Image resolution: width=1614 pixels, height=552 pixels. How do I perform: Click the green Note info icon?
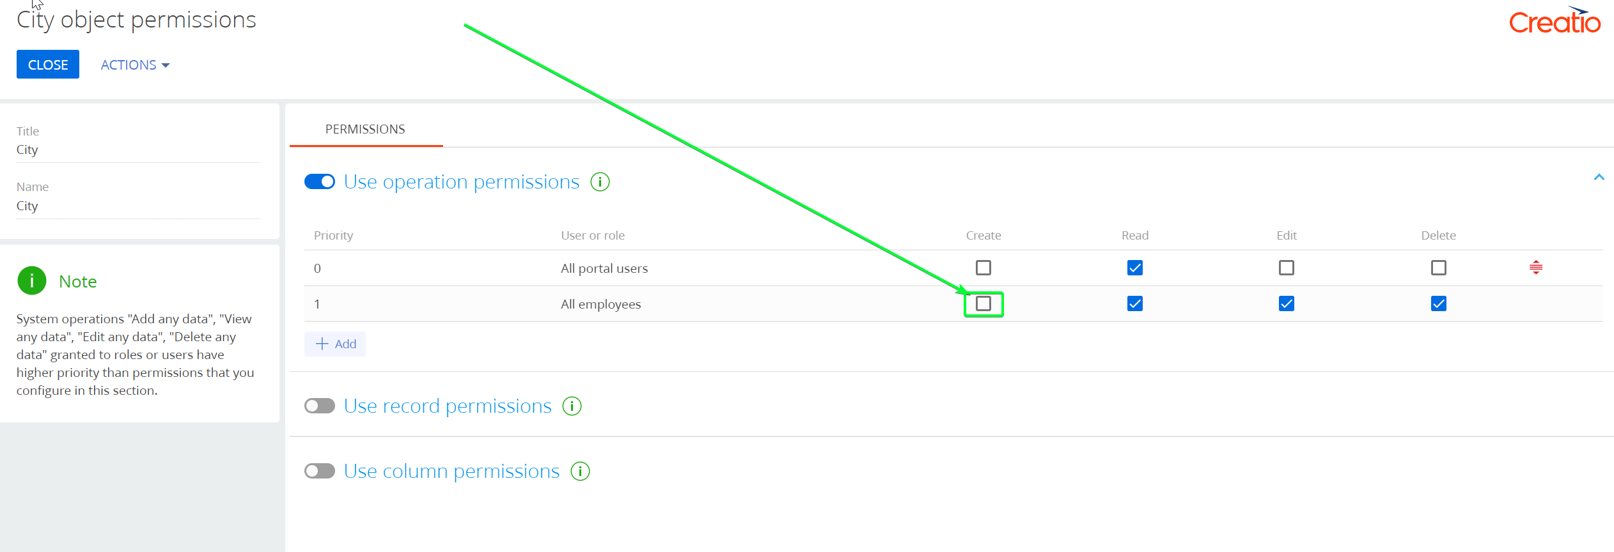(x=32, y=280)
